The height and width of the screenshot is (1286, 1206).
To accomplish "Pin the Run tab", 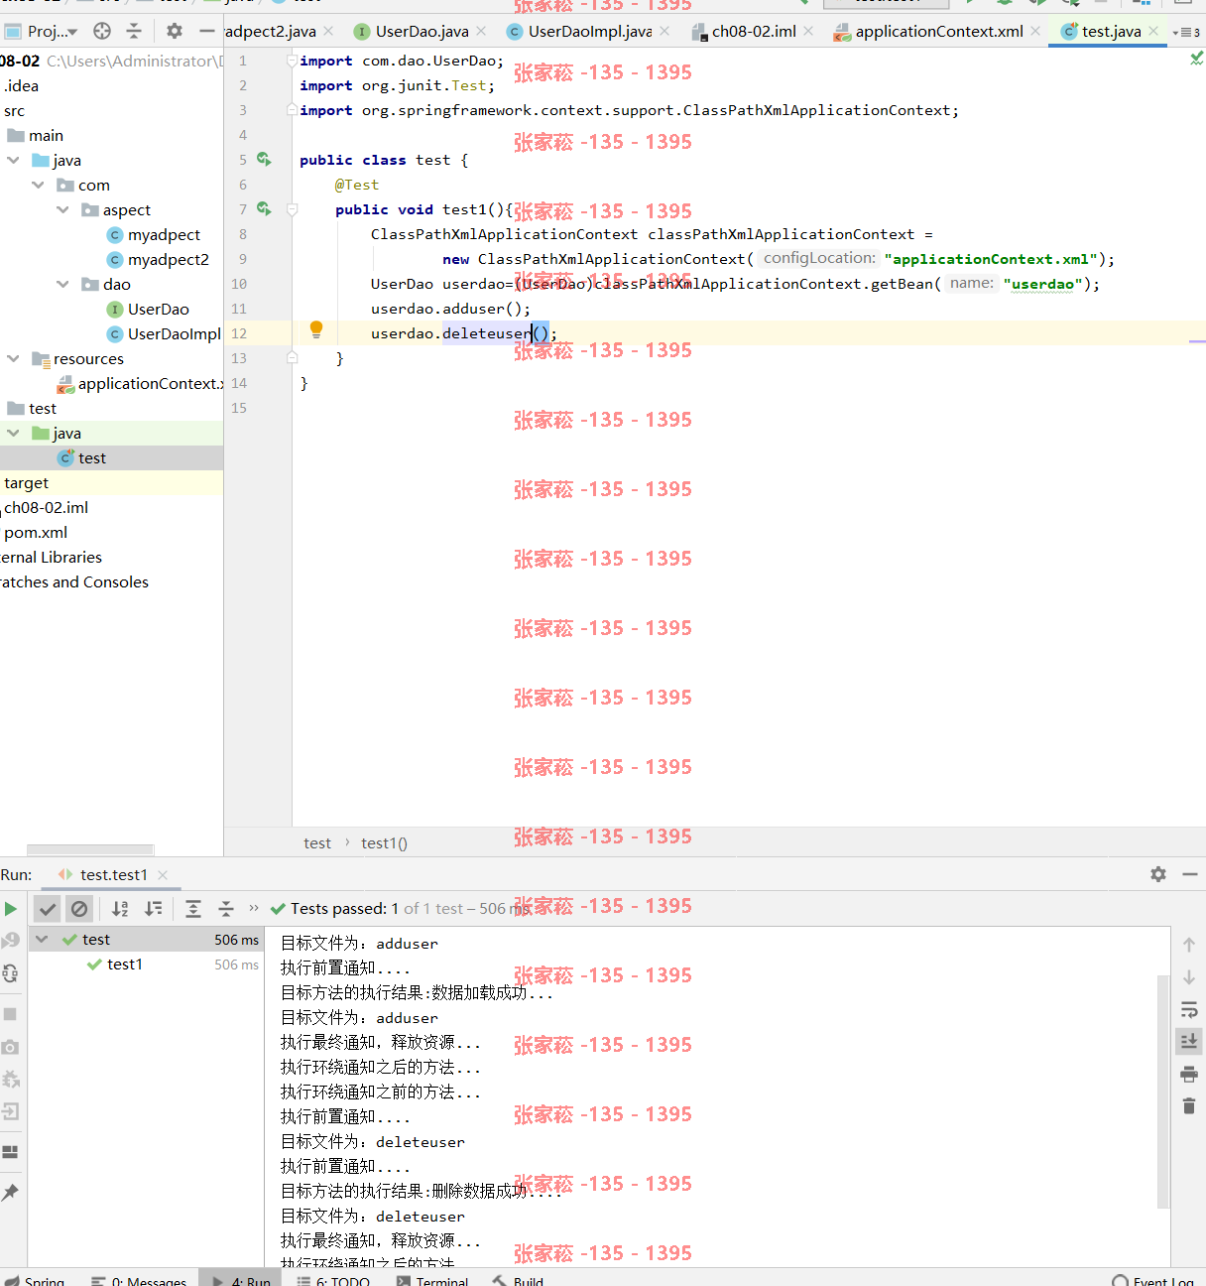I will tap(10, 1192).
